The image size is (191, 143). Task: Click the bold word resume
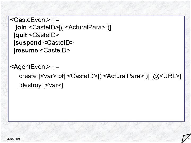click(27, 50)
